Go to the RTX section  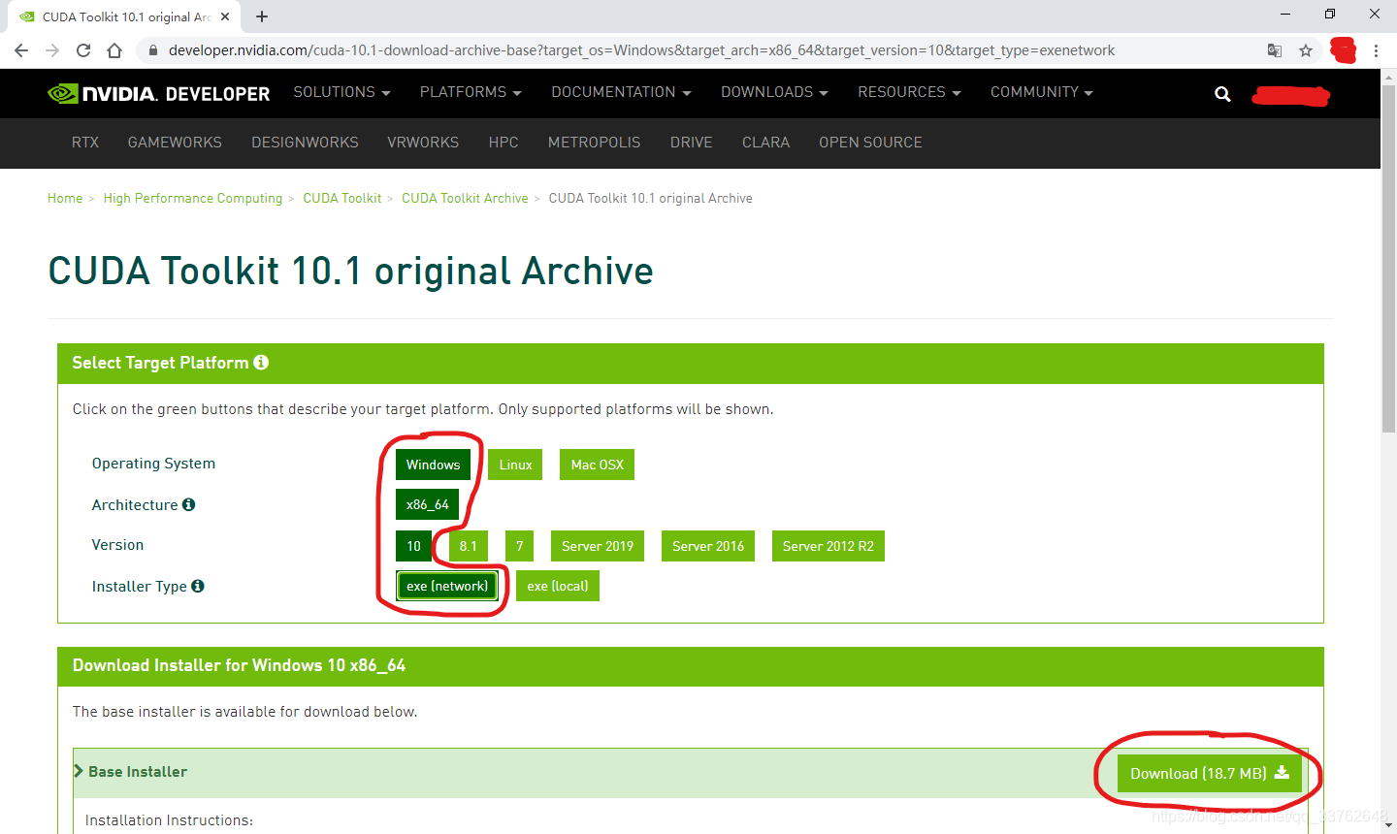[85, 143]
